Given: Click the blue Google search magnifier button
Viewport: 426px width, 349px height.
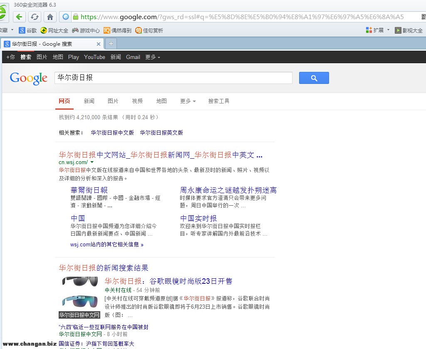Looking at the screenshot, I should [314, 78].
